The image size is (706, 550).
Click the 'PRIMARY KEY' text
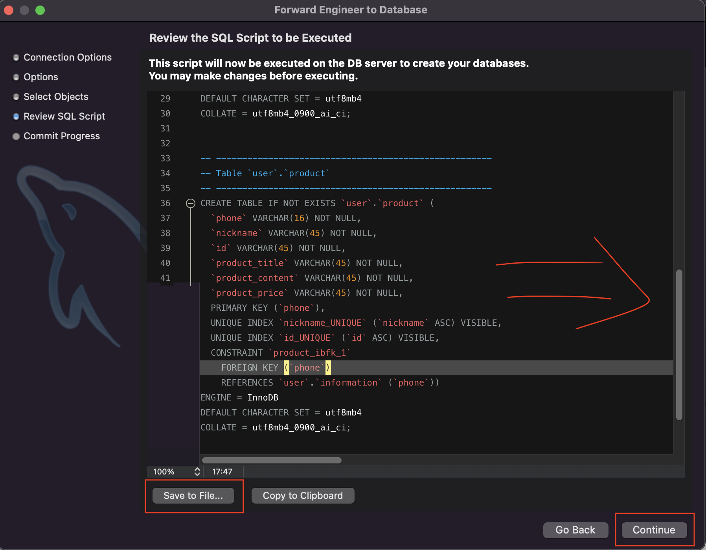point(239,308)
